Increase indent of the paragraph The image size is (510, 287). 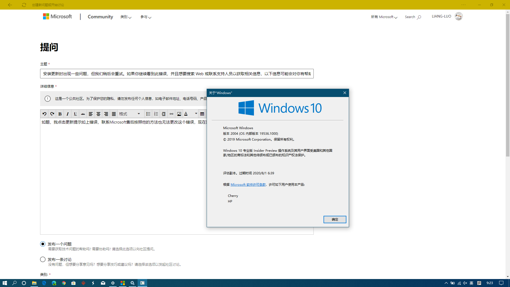pos(164,114)
